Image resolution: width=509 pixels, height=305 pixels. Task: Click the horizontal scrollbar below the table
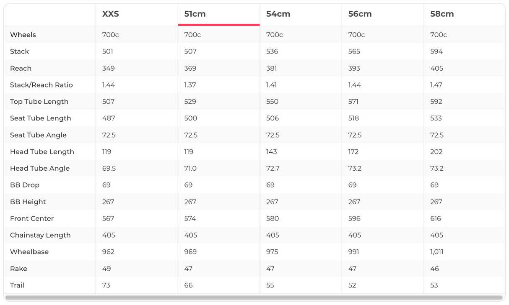click(x=254, y=298)
